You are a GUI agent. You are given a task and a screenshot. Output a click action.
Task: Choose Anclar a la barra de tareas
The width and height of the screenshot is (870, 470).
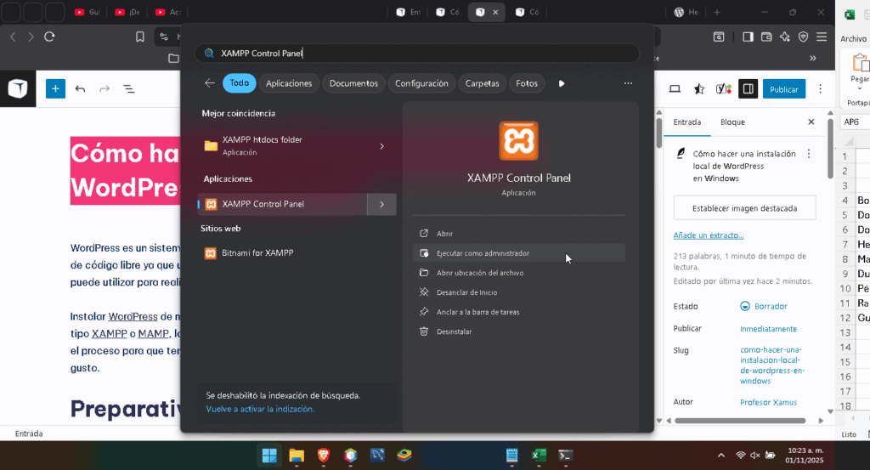pos(518,312)
